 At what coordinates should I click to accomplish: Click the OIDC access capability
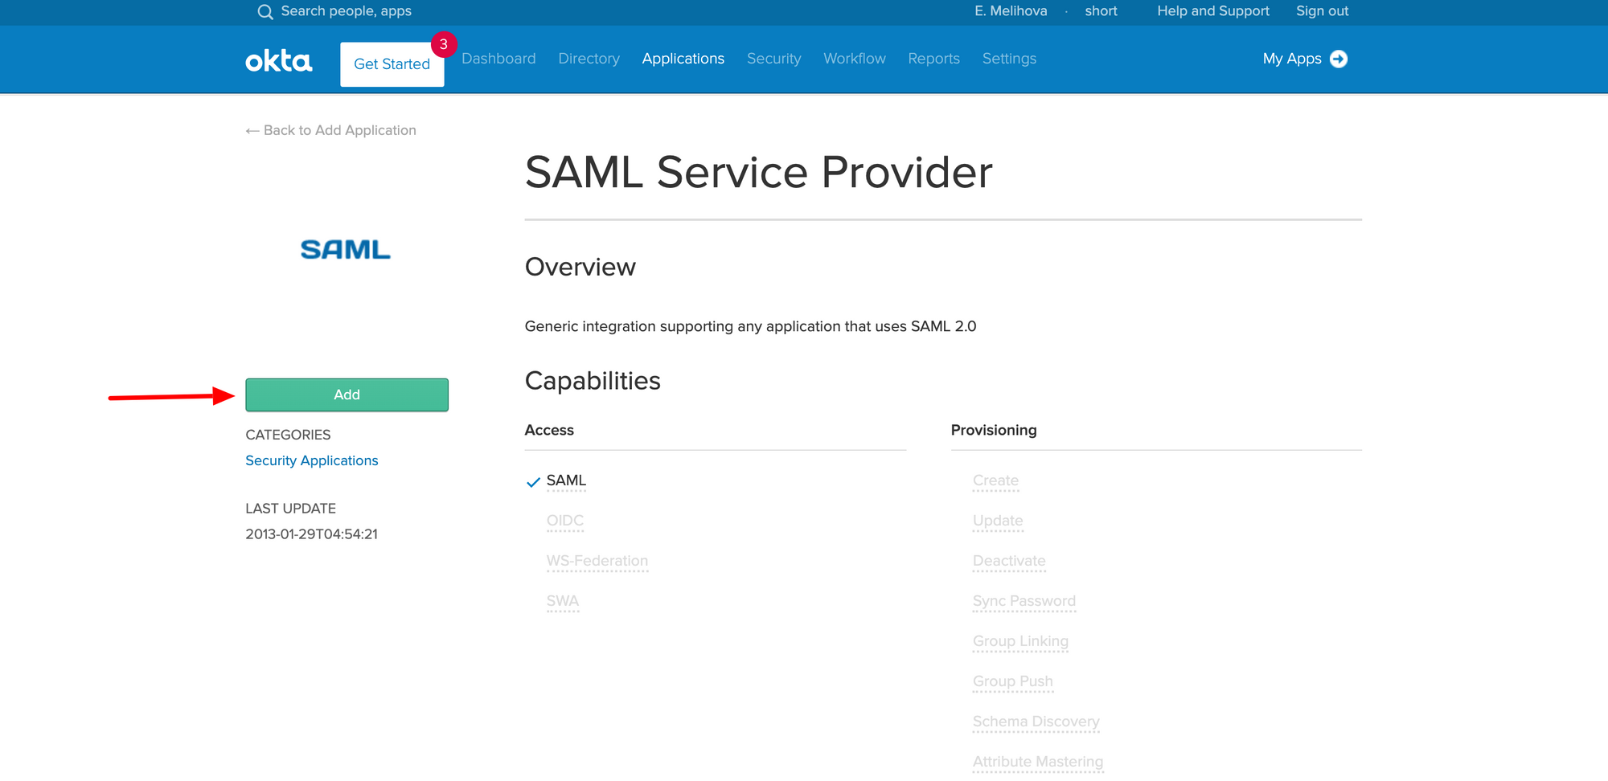click(565, 521)
